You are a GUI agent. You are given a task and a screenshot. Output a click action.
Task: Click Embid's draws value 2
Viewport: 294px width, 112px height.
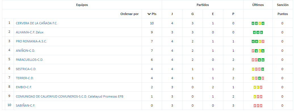pyautogui.click(x=213, y=87)
